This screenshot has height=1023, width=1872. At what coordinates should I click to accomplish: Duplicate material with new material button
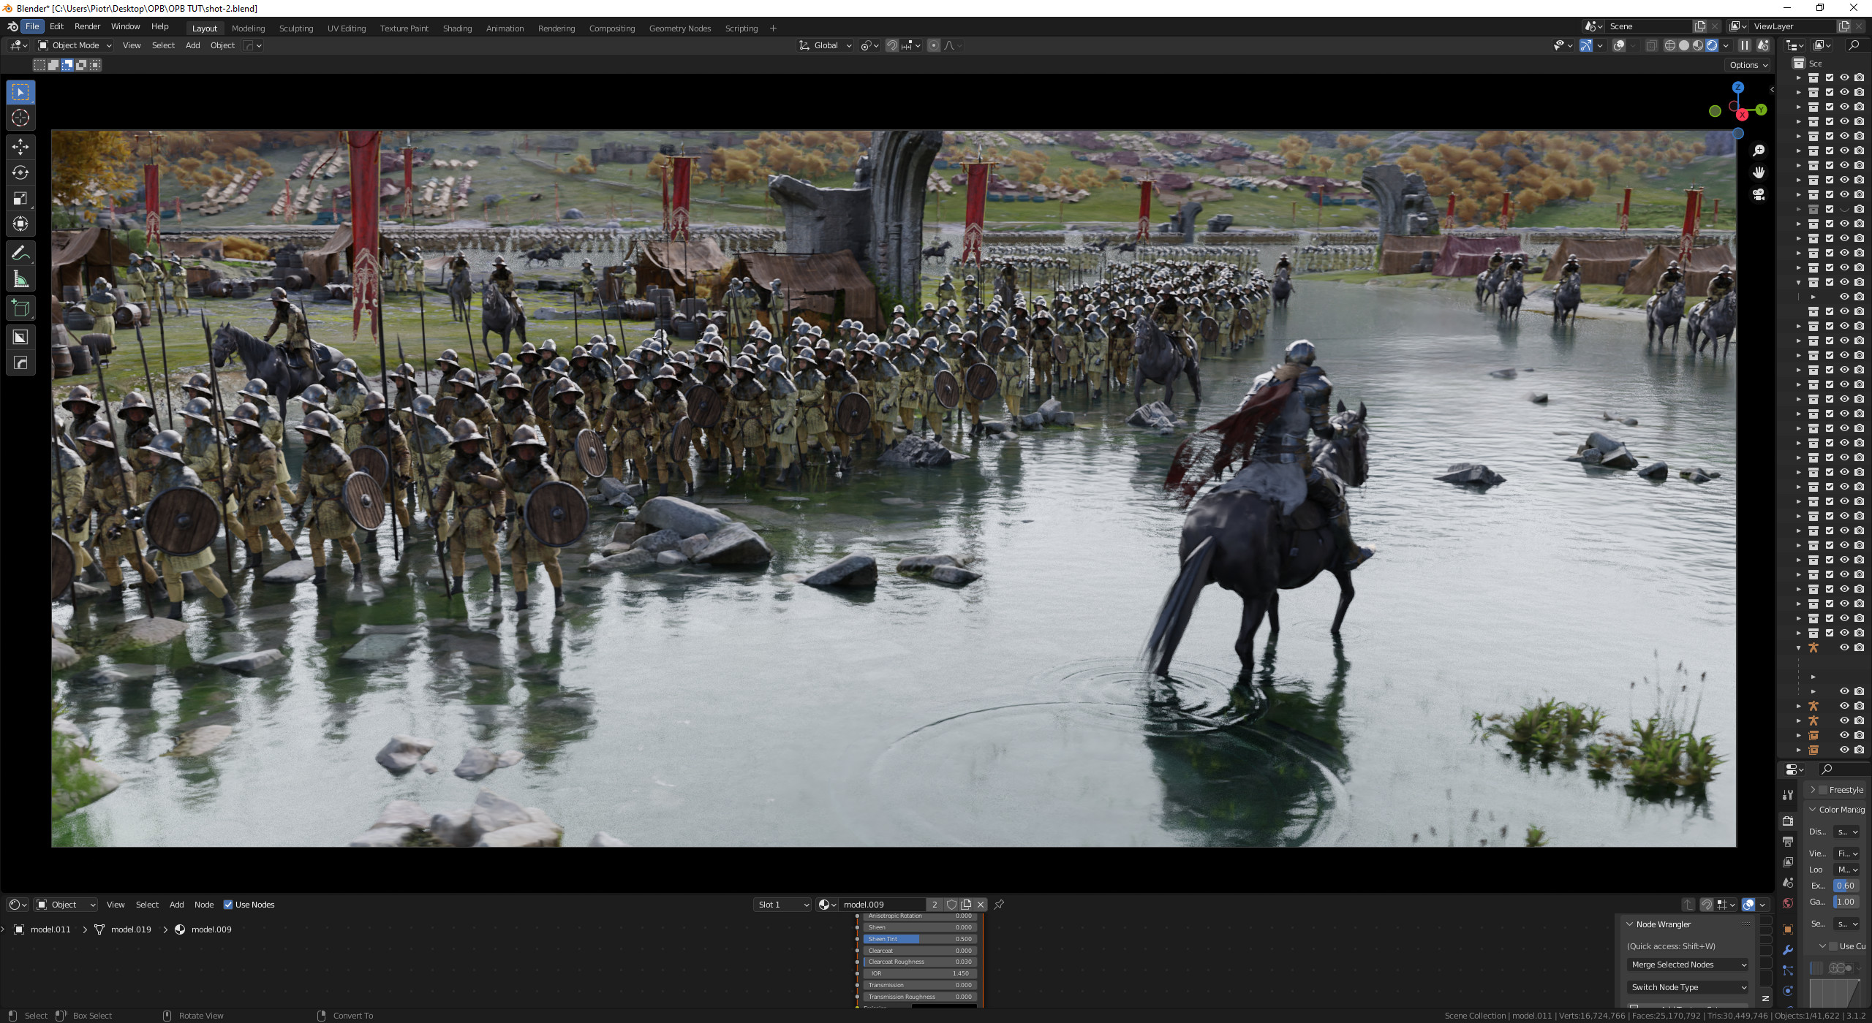tap(966, 905)
